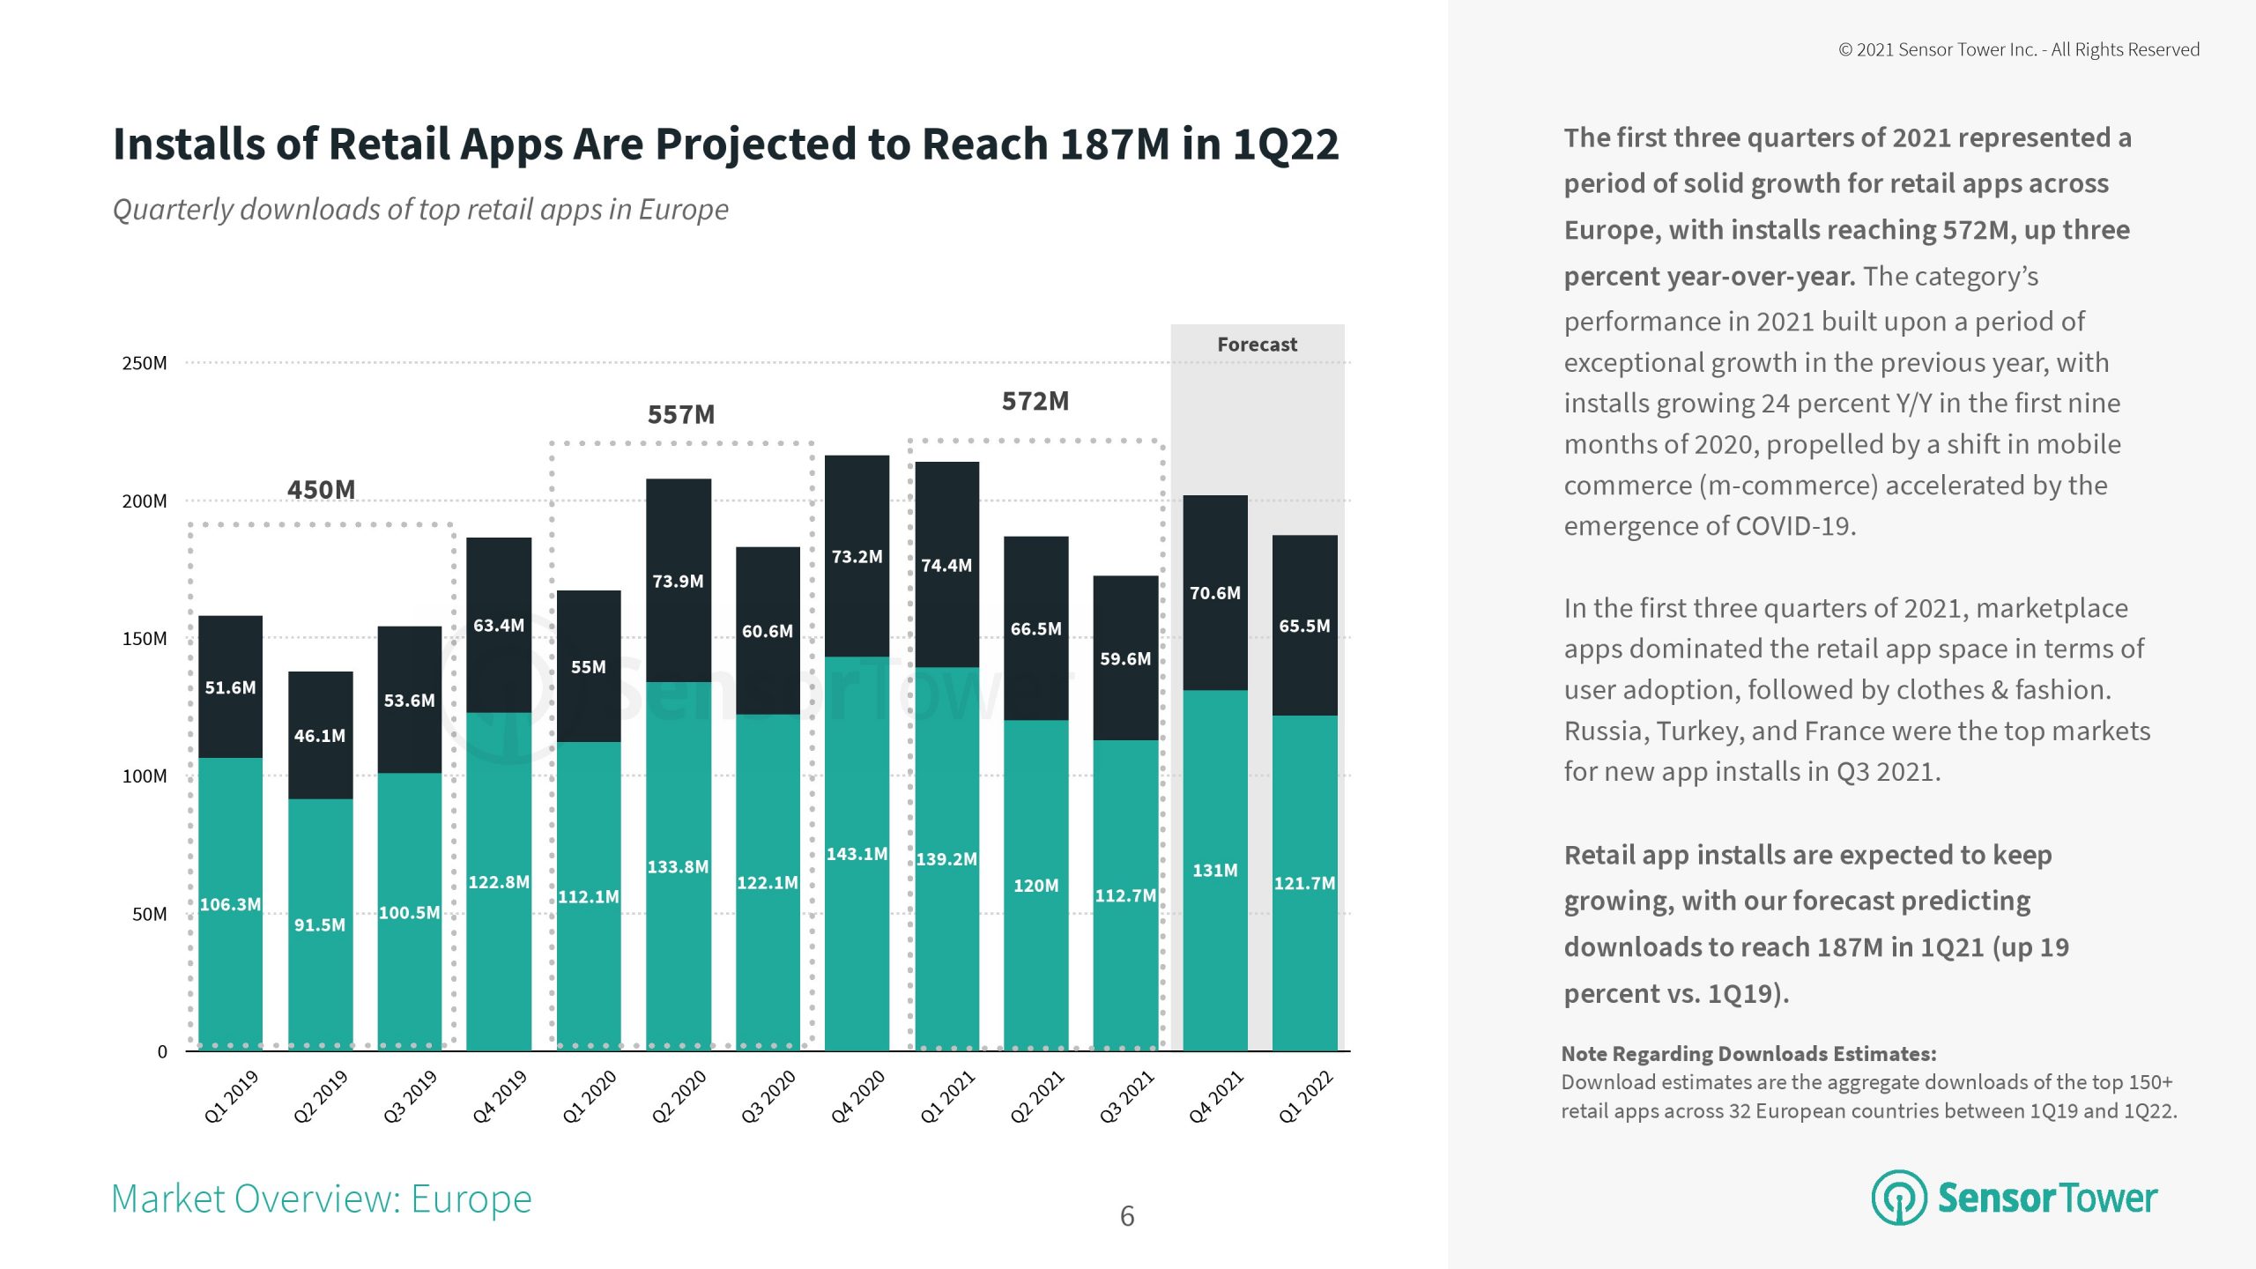The height and width of the screenshot is (1269, 2256).
Task: Click the slide title about 187M installs
Action: pos(725,144)
